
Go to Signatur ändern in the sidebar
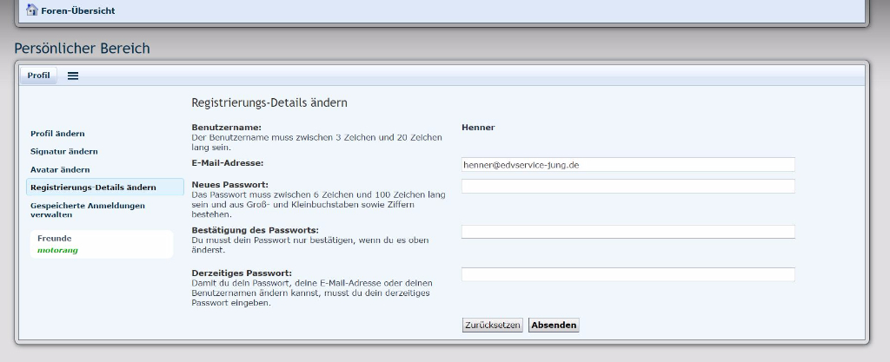[63, 151]
